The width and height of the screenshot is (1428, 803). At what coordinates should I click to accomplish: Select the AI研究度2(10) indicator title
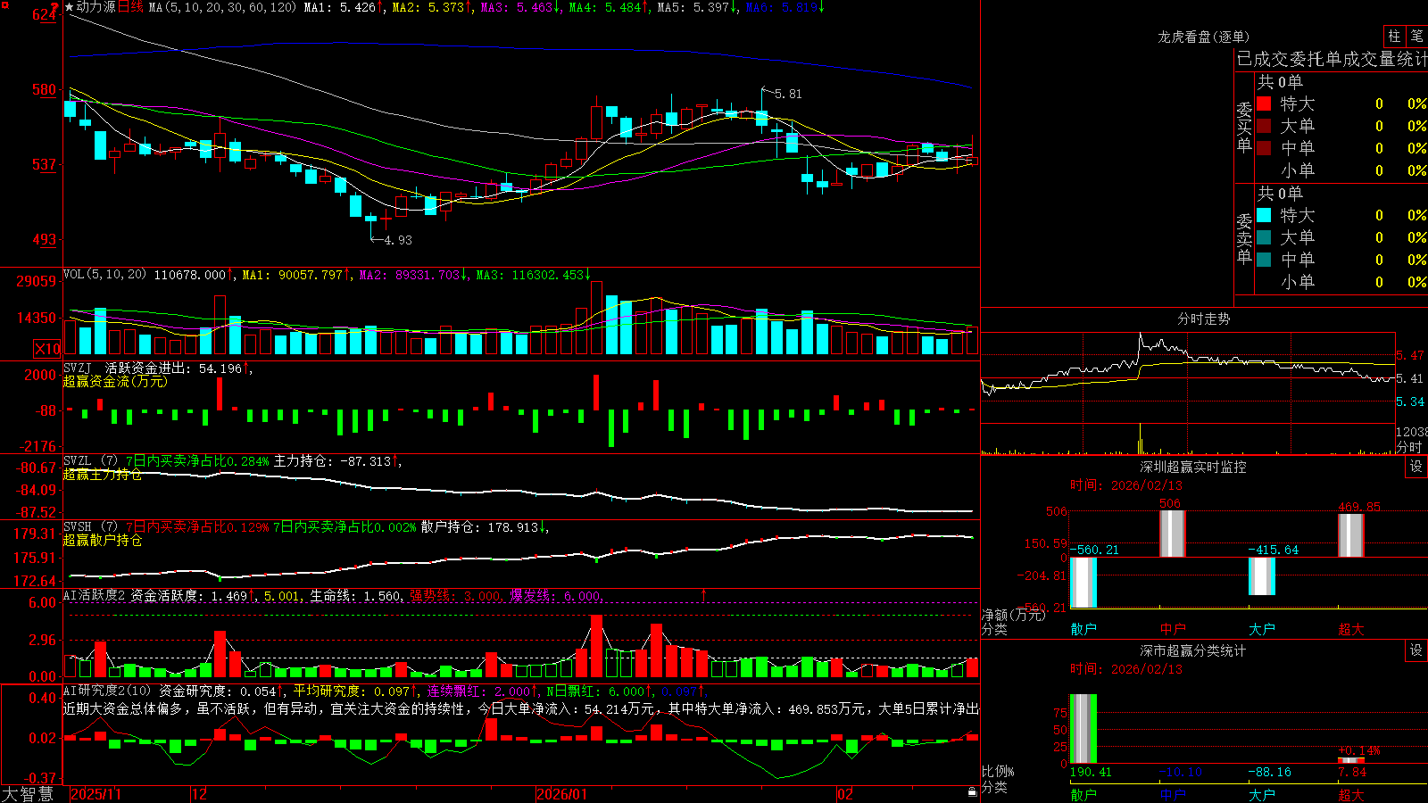pyautogui.click(x=107, y=691)
